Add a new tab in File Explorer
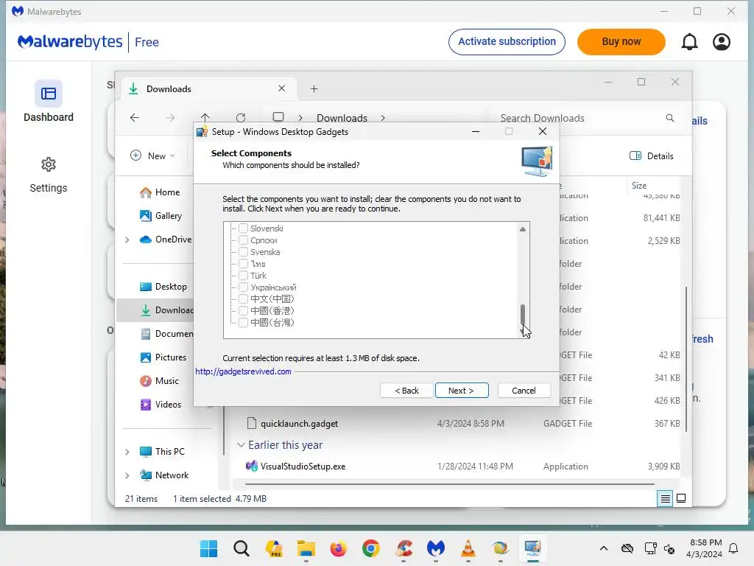754x566 pixels. click(314, 89)
